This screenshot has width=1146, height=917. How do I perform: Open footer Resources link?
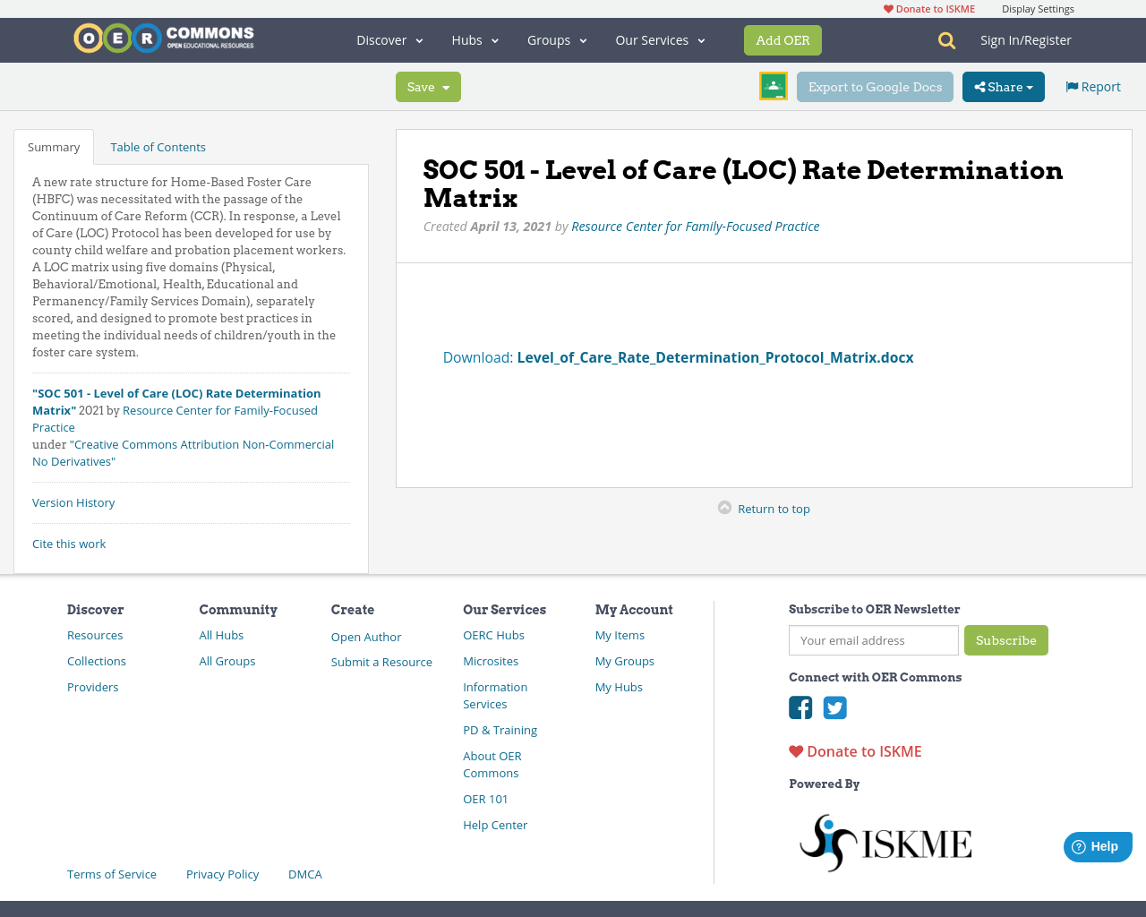coord(95,635)
